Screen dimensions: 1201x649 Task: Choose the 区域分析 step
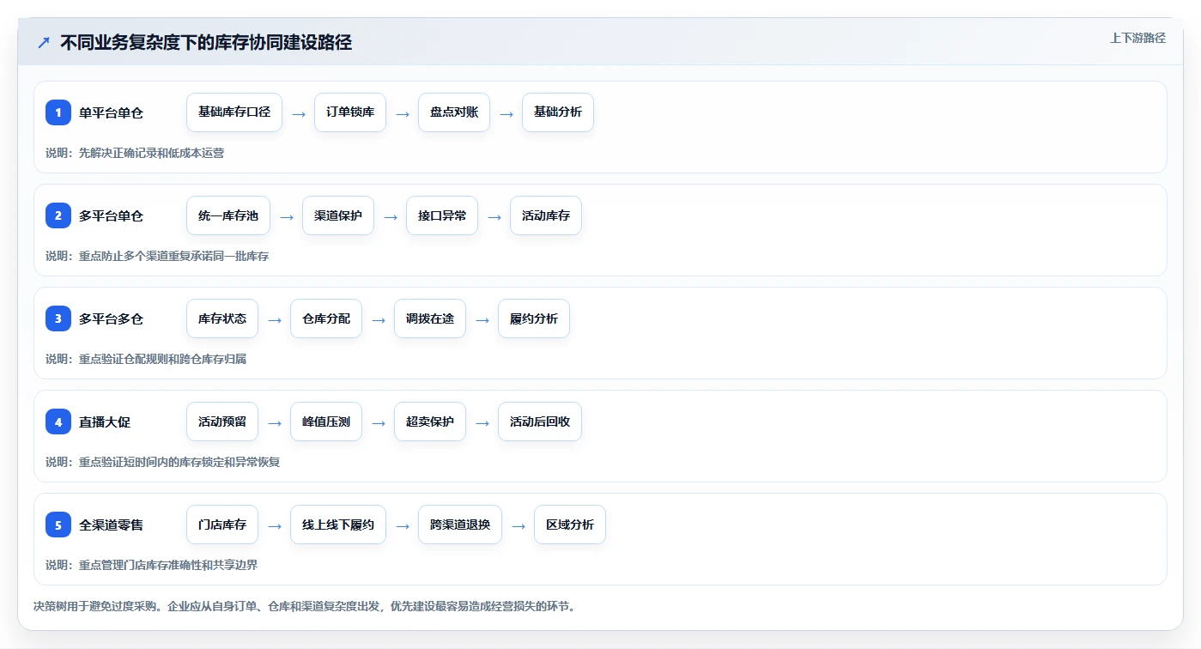(570, 525)
